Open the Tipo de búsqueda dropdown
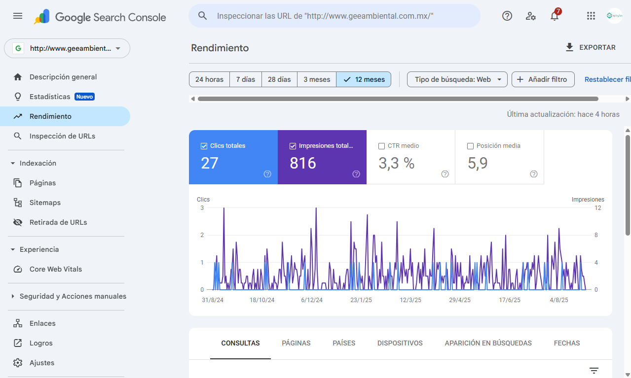Viewport: 631px width, 378px height. (457, 79)
